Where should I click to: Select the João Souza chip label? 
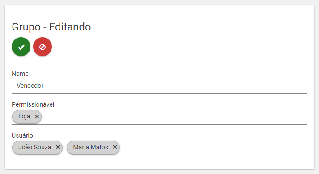point(35,147)
